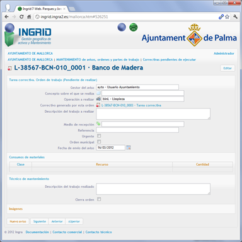Click the icon beside Concepto sobre el que se realiza

(x=98, y=93)
